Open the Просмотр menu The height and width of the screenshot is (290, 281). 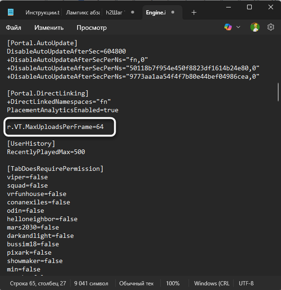(91, 27)
